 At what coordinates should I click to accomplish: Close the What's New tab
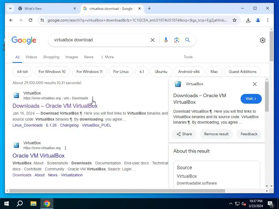[x=75, y=8]
